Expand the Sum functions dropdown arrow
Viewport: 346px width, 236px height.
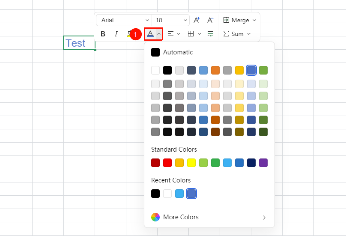click(x=249, y=34)
